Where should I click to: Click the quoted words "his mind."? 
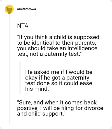(37, 89)
